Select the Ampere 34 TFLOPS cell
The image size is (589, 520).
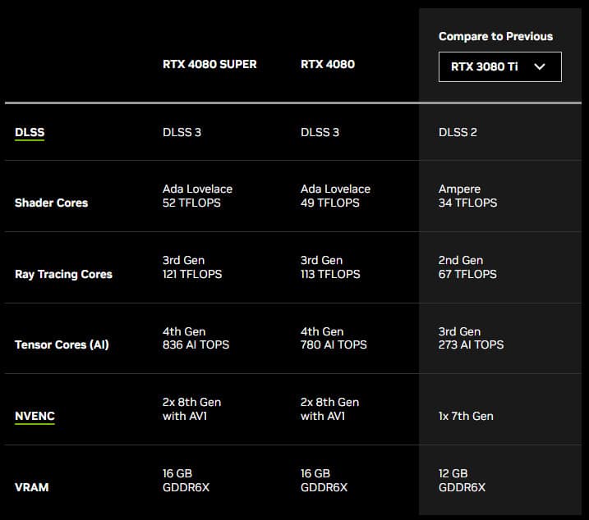467,195
